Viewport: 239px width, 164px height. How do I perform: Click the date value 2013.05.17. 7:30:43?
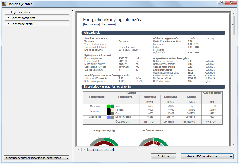129,50
